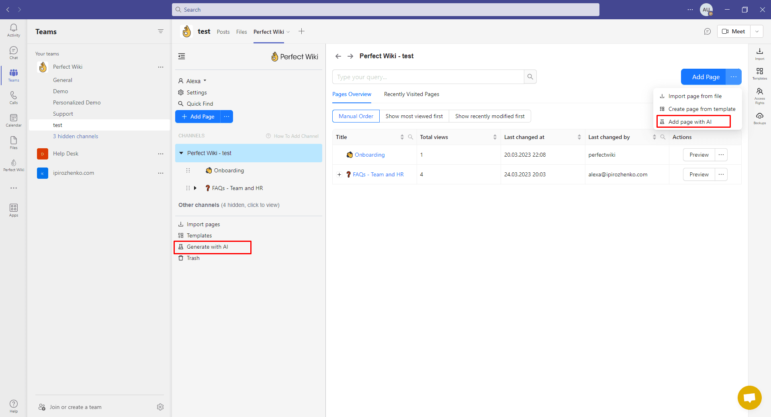Viewport: 771px width, 417px height.
Task: Open the chat support bubble
Action: [750, 398]
